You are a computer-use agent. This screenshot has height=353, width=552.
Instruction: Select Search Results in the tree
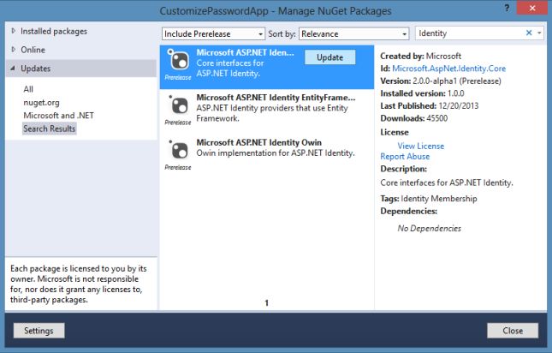[50, 129]
